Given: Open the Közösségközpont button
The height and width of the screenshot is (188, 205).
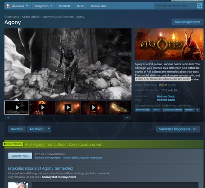Looking at the screenshot, I should click(x=187, y=22).
